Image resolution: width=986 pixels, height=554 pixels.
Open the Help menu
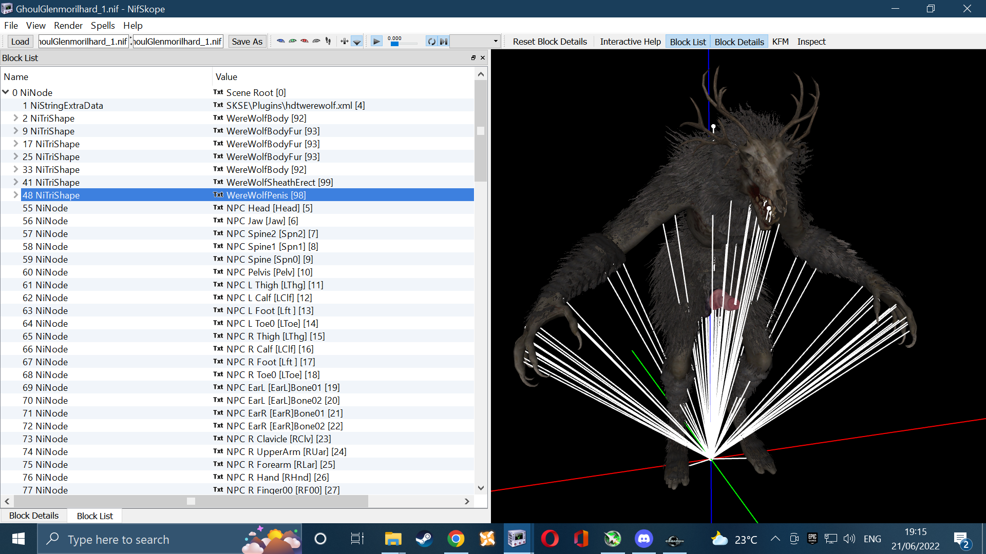tap(132, 25)
